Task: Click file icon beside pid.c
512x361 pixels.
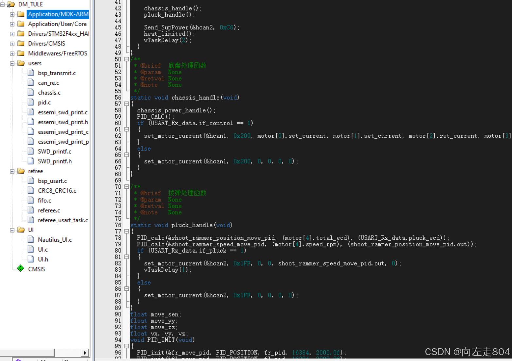Action: [31, 102]
